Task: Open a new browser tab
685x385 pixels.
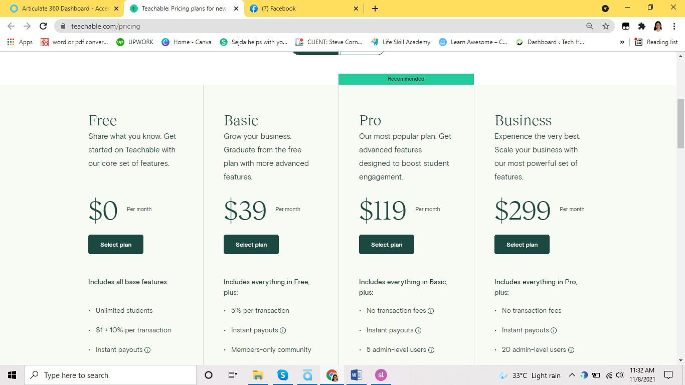Action: (375, 9)
